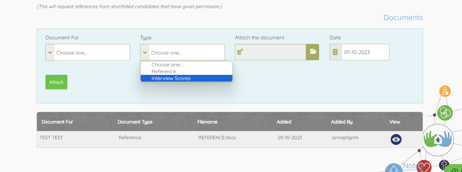This screenshot has width=462, height=172.
Task: Click the hands and house logo icon
Action: tap(438, 140)
